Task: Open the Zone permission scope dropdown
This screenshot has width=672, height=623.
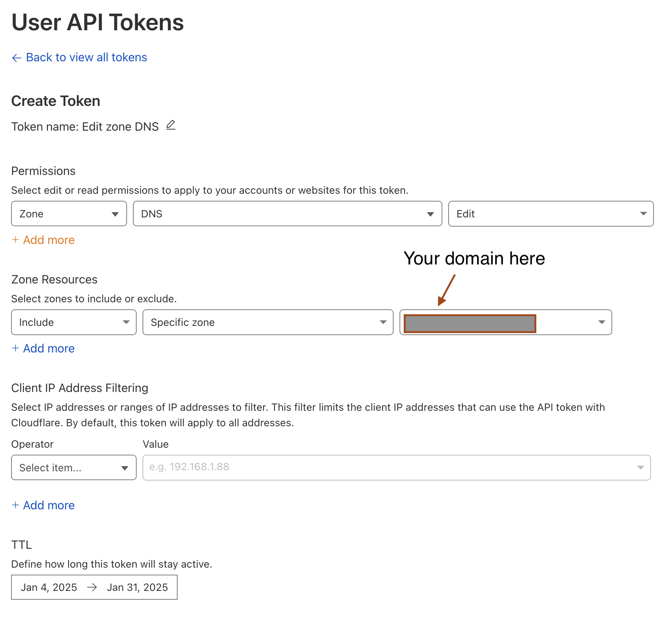Action: pos(69,214)
